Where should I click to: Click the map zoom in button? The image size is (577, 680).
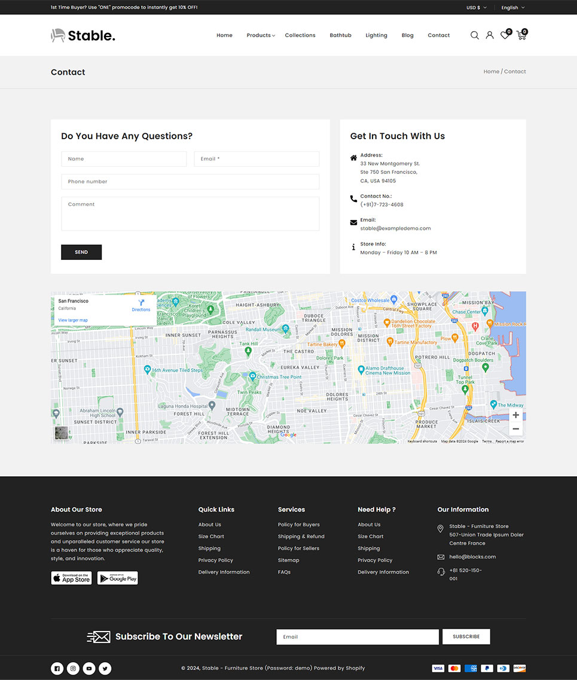point(515,415)
